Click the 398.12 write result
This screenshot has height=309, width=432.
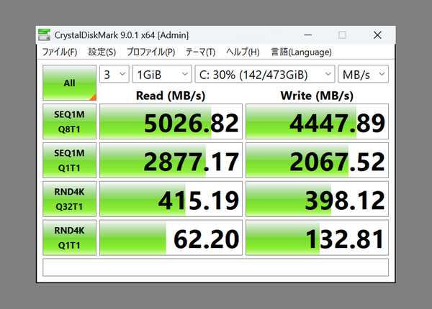[317, 199]
